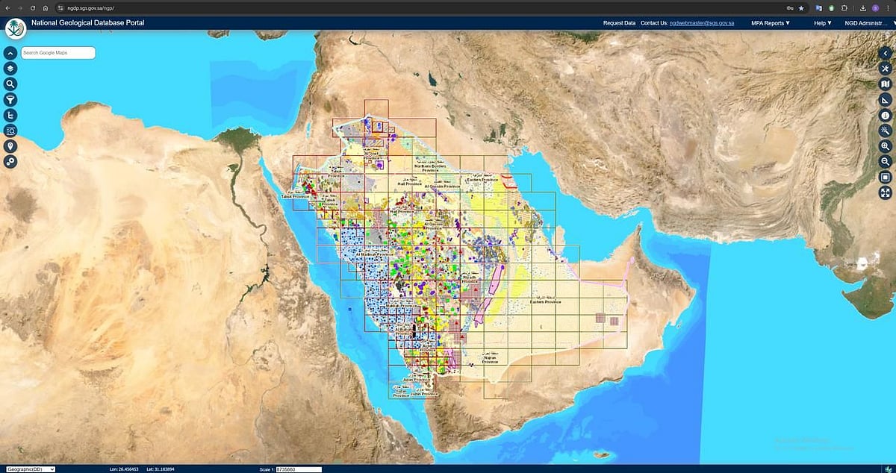896x473 pixels.
Task: Select the location pin tool
Action: click(x=10, y=146)
